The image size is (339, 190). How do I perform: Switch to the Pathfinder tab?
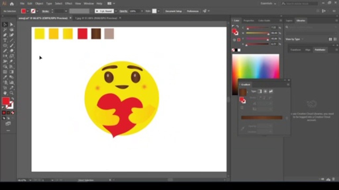pyautogui.click(x=320, y=50)
